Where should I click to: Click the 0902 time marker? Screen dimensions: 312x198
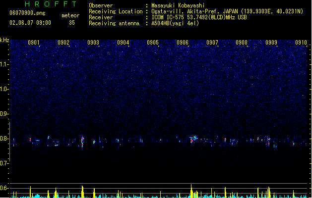pyautogui.click(x=63, y=43)
